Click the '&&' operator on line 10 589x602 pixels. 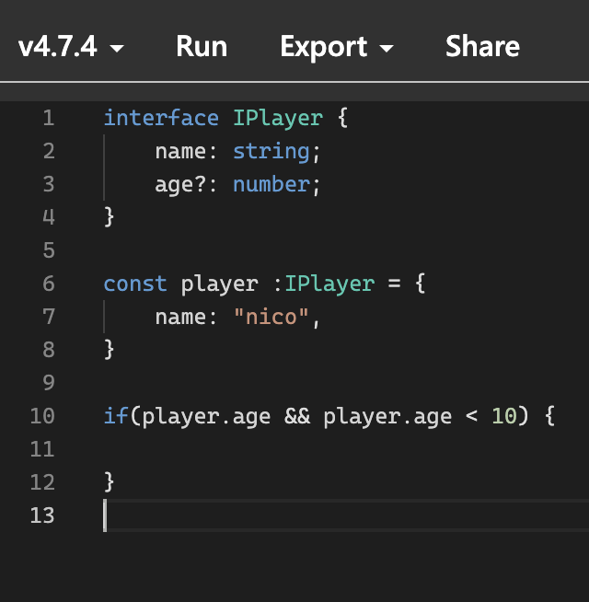pos(297,416)
